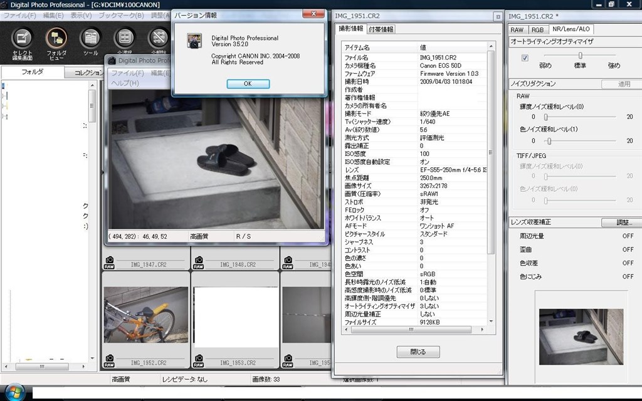The image size is (642, 401).
Task: Click the 'Firmware Version 1.0.3' value
Action: 449,74
